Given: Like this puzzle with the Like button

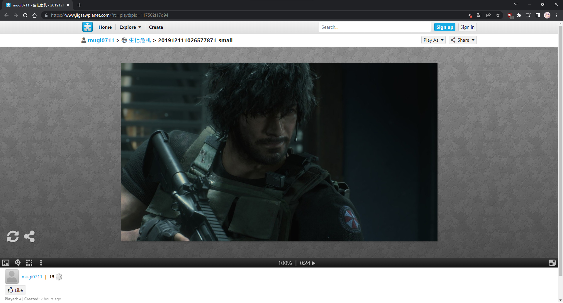Looking at the screenshot, I should (16, 290).
